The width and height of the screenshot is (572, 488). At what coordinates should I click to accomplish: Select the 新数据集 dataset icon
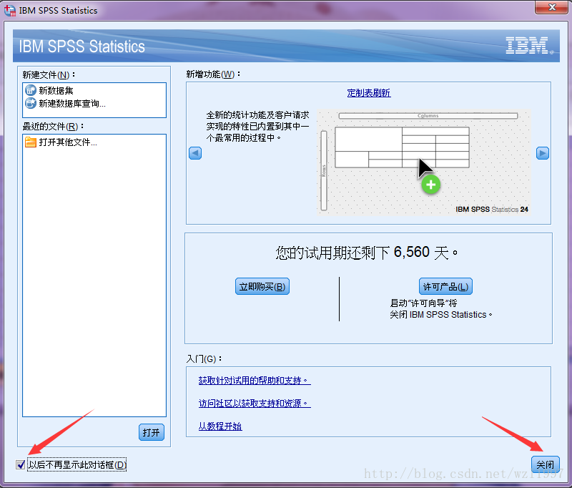pyautogui.click(x=31, y=90)
